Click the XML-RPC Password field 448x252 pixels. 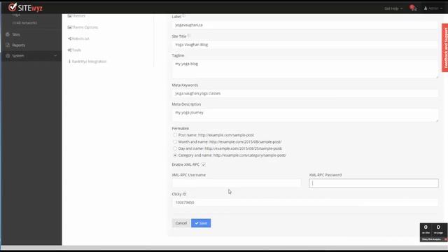tap(373, 183)
